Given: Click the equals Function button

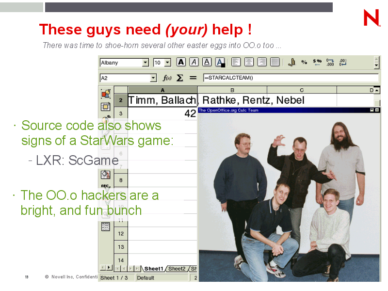Looking at the screenshot, I should (193, 78).
